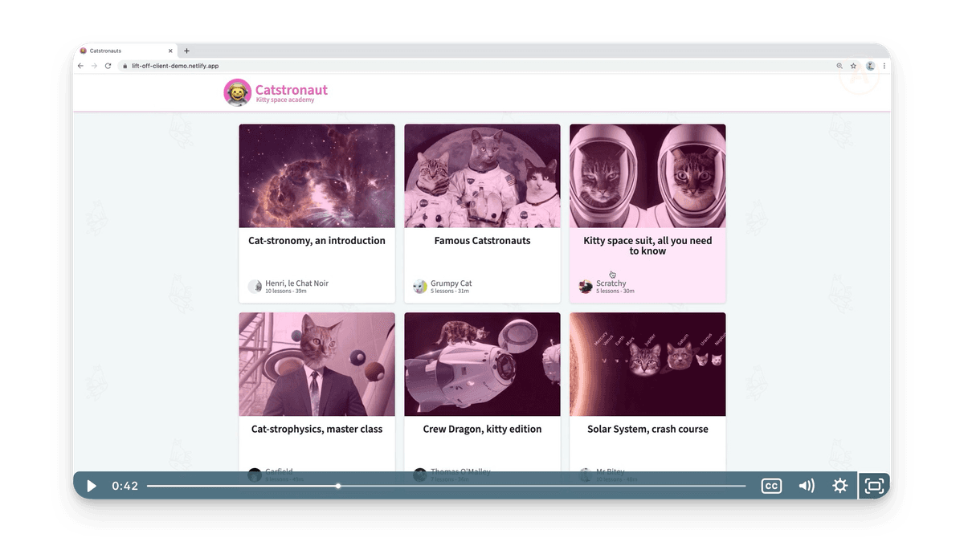964x542 pixels.
Task: Toggle closed captions with the CC button
Action: tap(771, 486)
